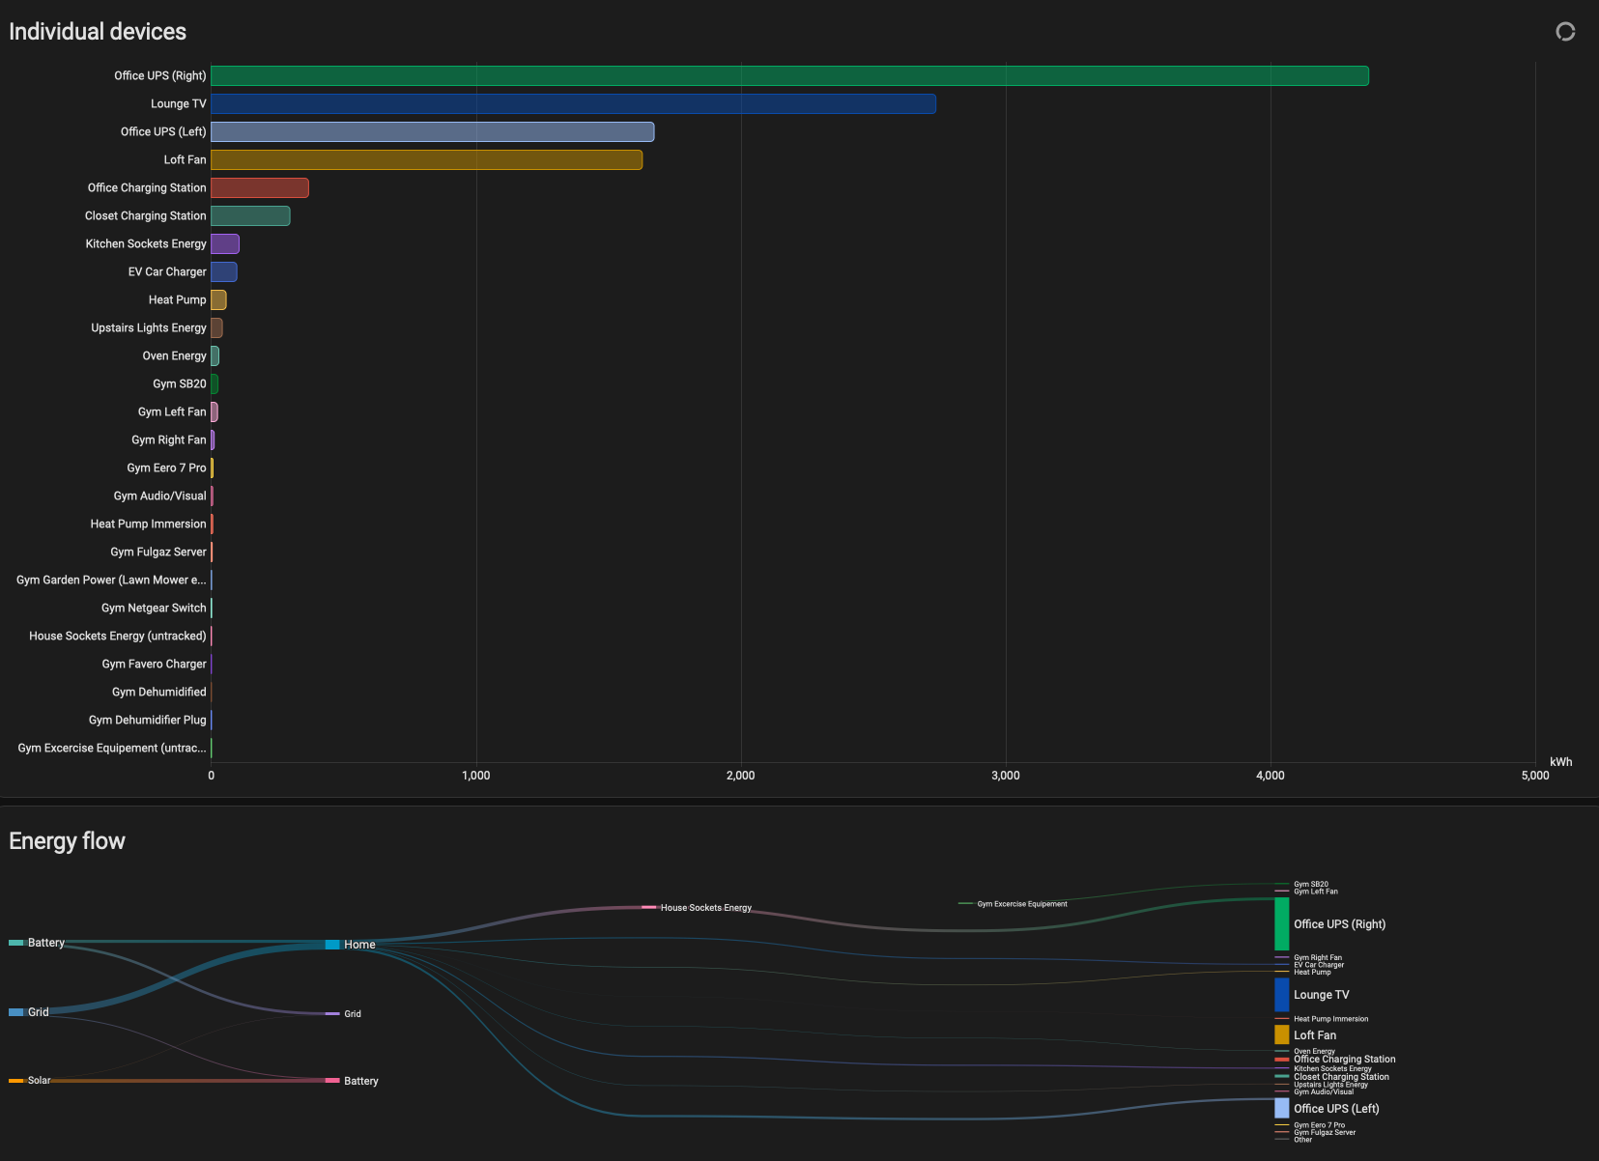Click the 'Energy flow' section heading
The image size is (1599, 1161).
click(67, 841)
